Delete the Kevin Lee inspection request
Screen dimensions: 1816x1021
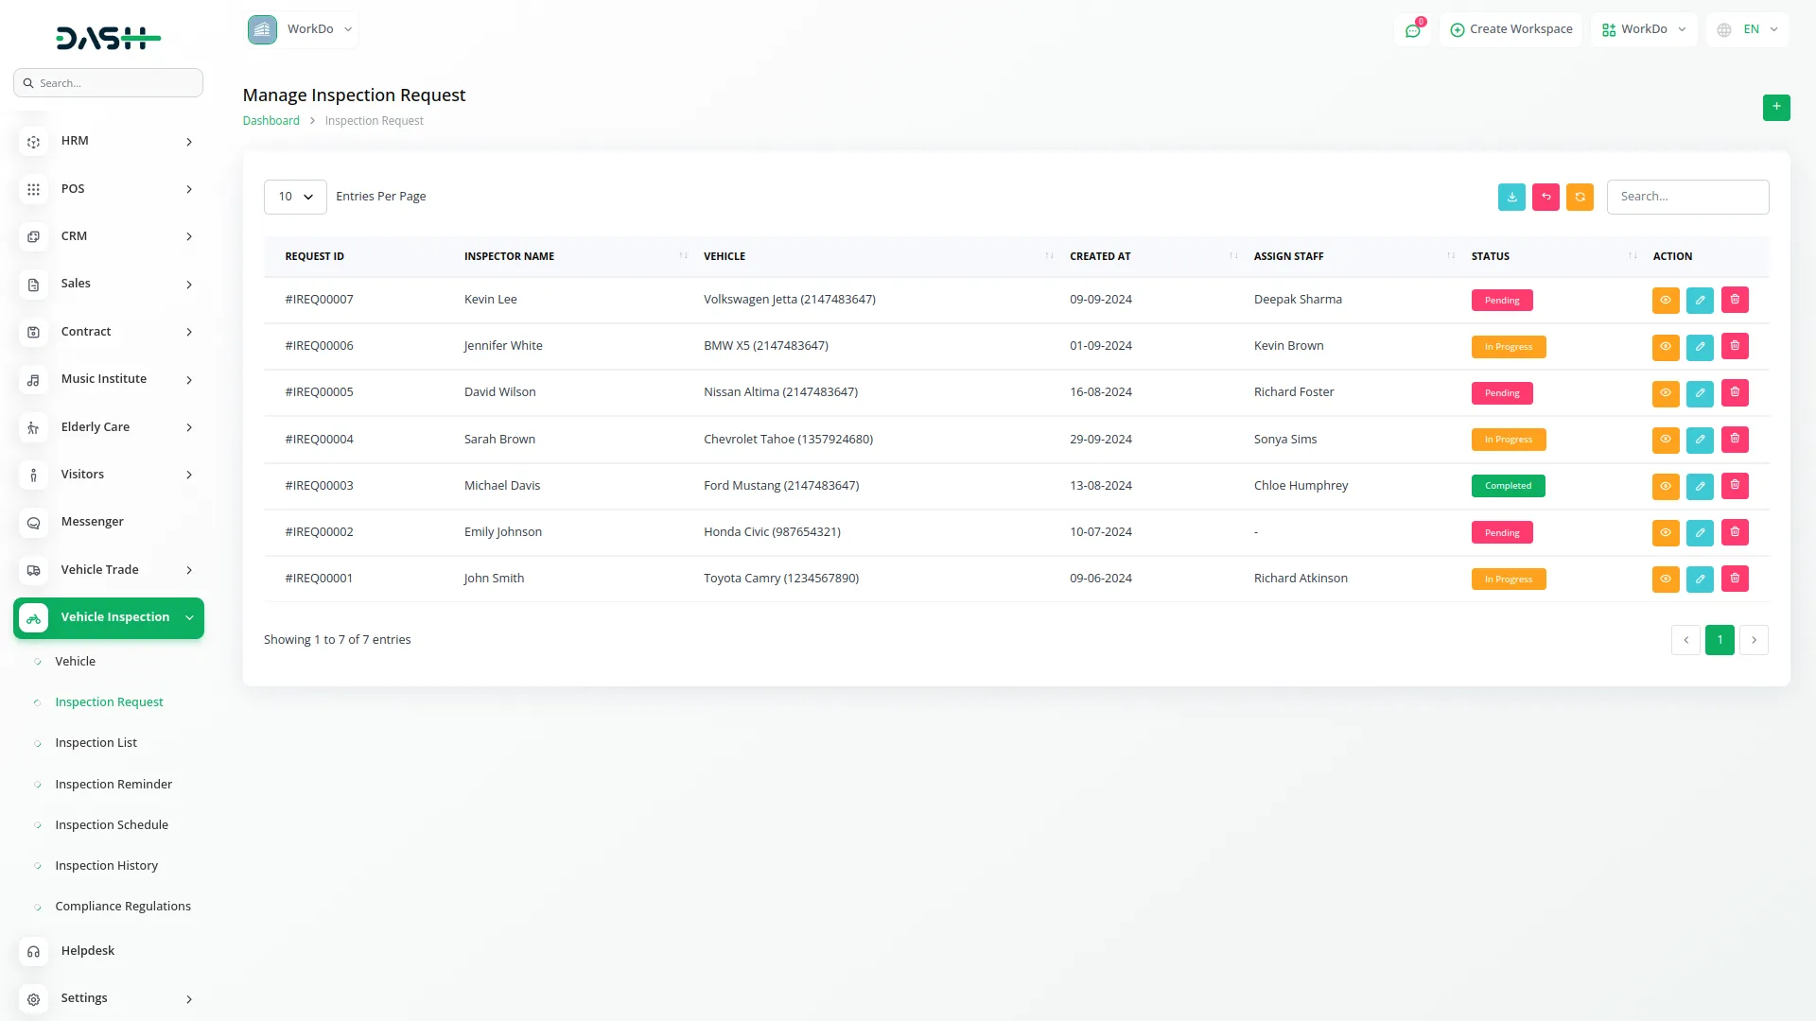coord(1735,300)
